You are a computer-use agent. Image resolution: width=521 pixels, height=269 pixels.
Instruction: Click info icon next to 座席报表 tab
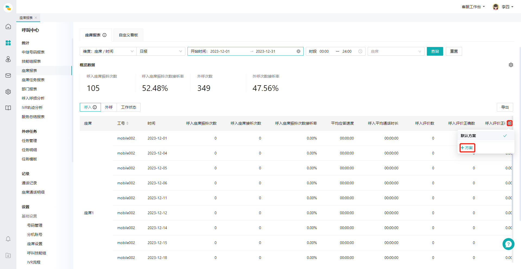(x=104, y=35)
